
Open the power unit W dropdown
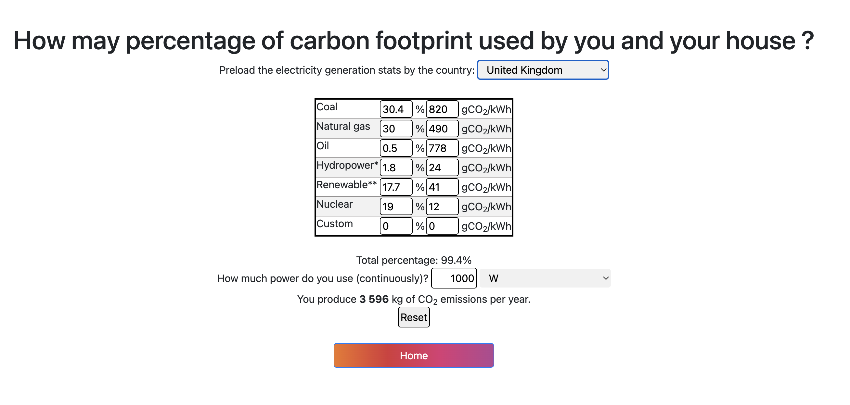click(545, 278)
